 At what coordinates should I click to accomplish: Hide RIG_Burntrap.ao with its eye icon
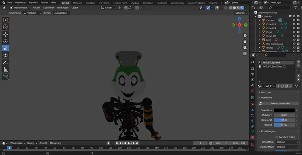(294, 44)
